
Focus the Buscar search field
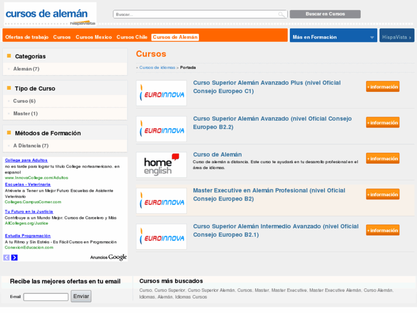point(200,14)
